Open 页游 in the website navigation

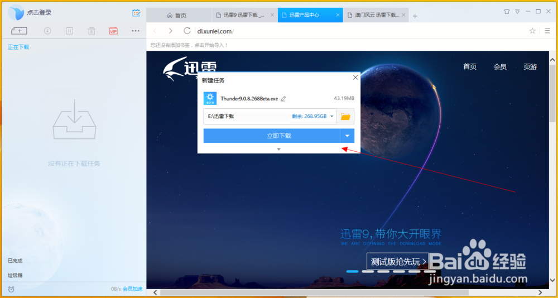pos(530,66)
